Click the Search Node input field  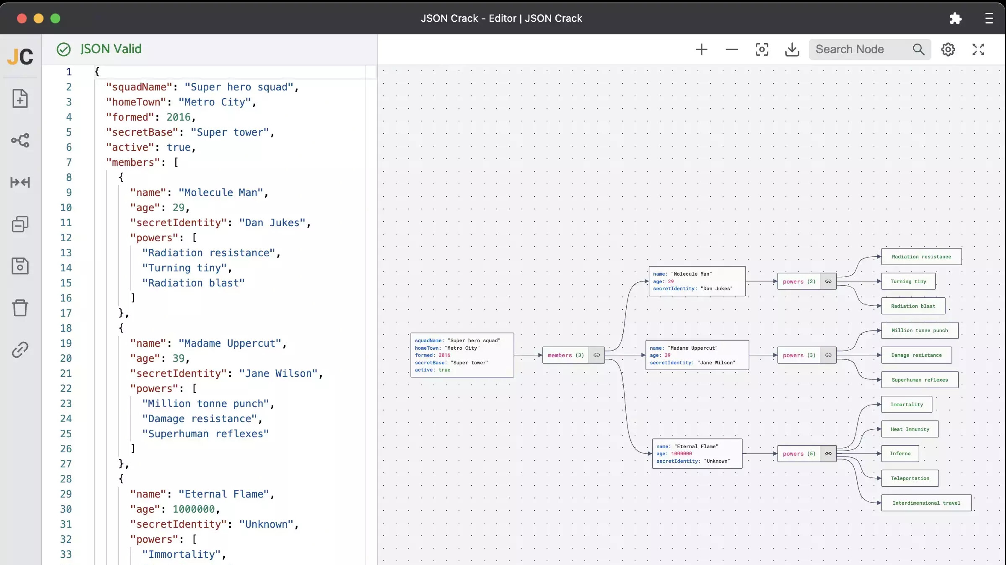point(863,49)
